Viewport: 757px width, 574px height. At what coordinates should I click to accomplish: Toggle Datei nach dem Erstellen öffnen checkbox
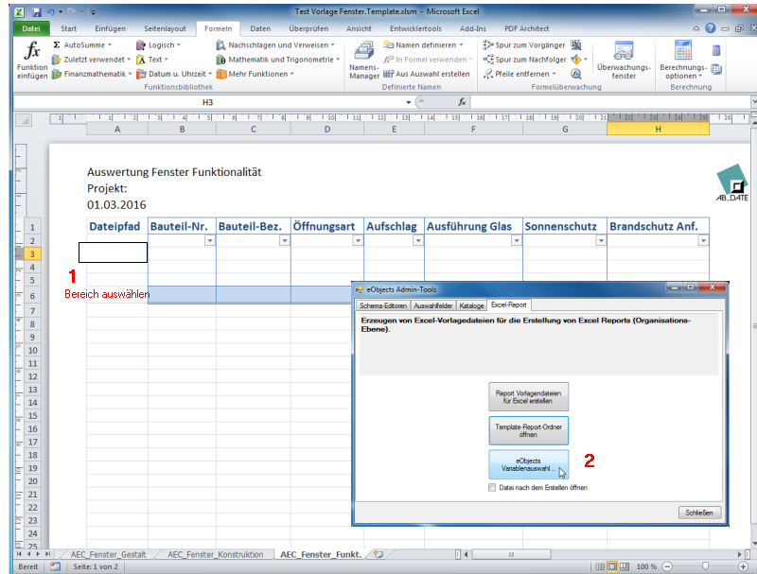click(x=492, y=488)
